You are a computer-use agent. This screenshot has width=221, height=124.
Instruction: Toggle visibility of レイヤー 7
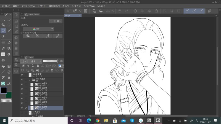[22, 108]
